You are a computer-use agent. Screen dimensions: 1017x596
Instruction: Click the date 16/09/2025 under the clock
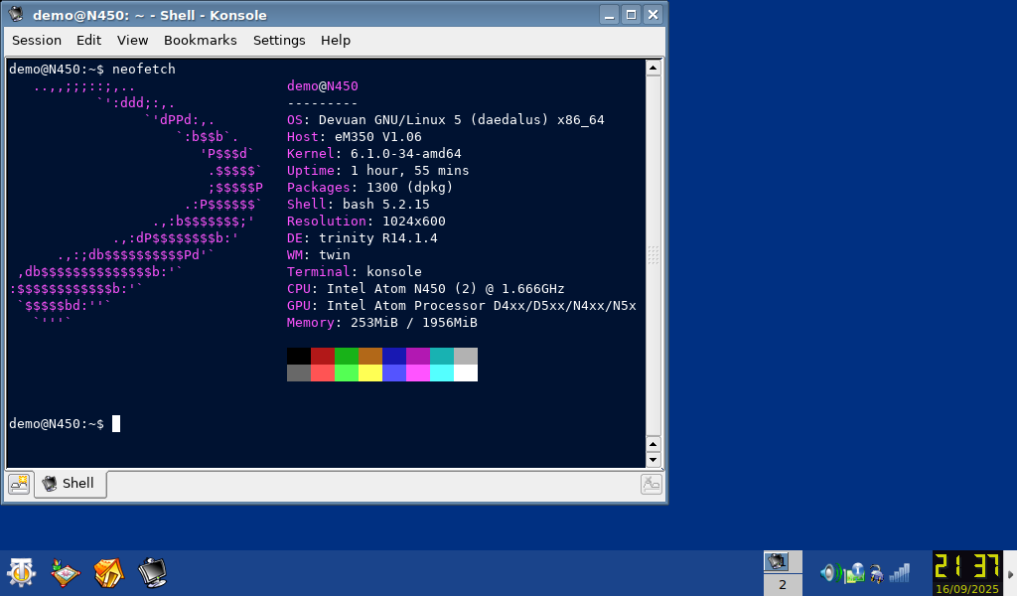point(967,589)
